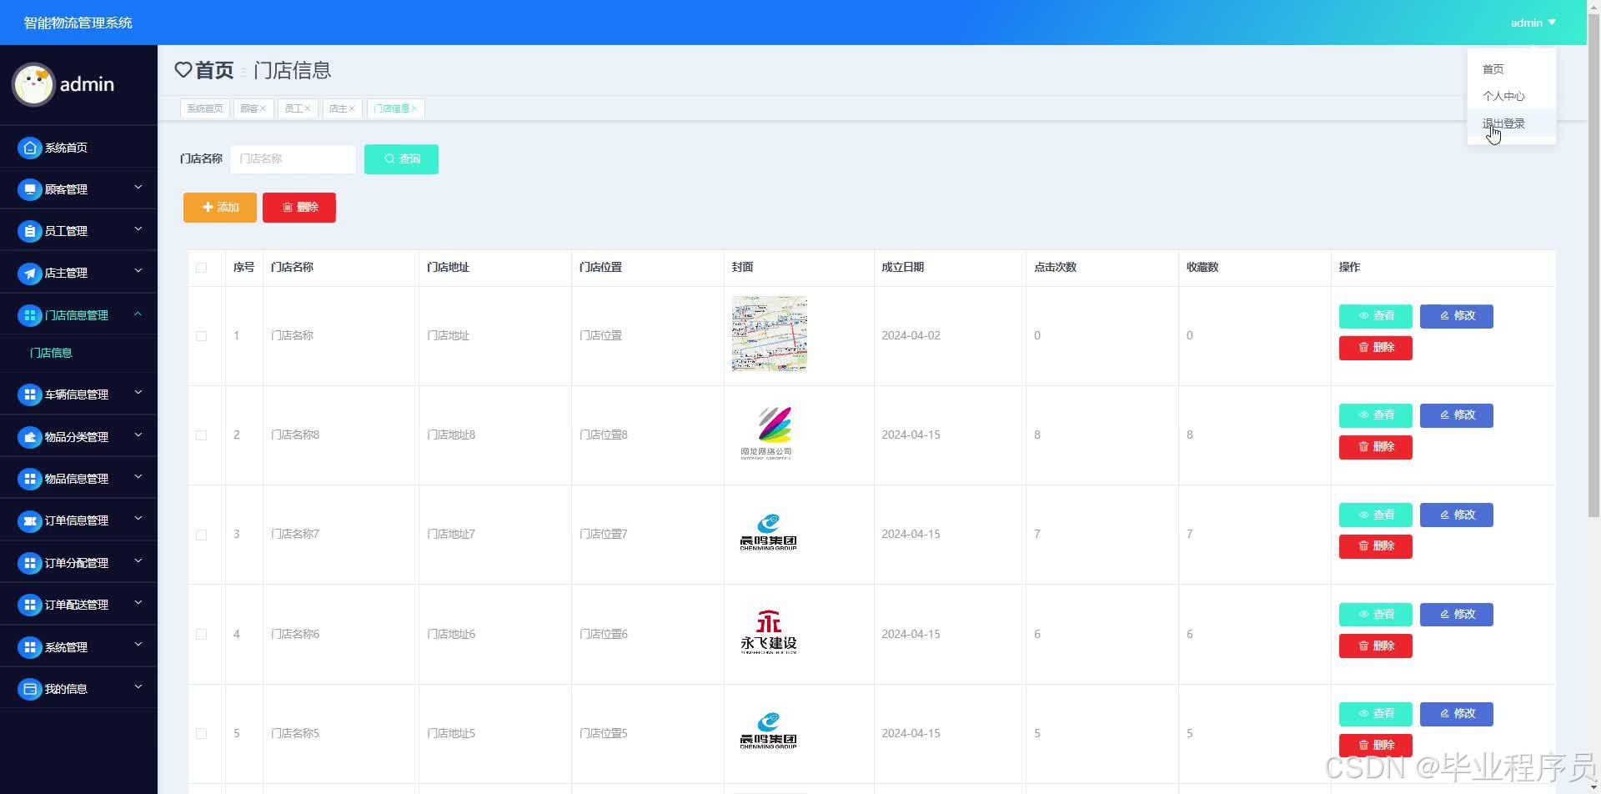The height and width of the screenshot is (794, 1601).
Task: Close the 门店信息 tab with its x icon
Action: click(x=414, y=108)
